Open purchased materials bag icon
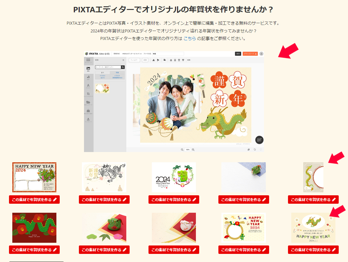Image resolution: width=348 pixels, height=262 pixels. [x=88, y=111]
